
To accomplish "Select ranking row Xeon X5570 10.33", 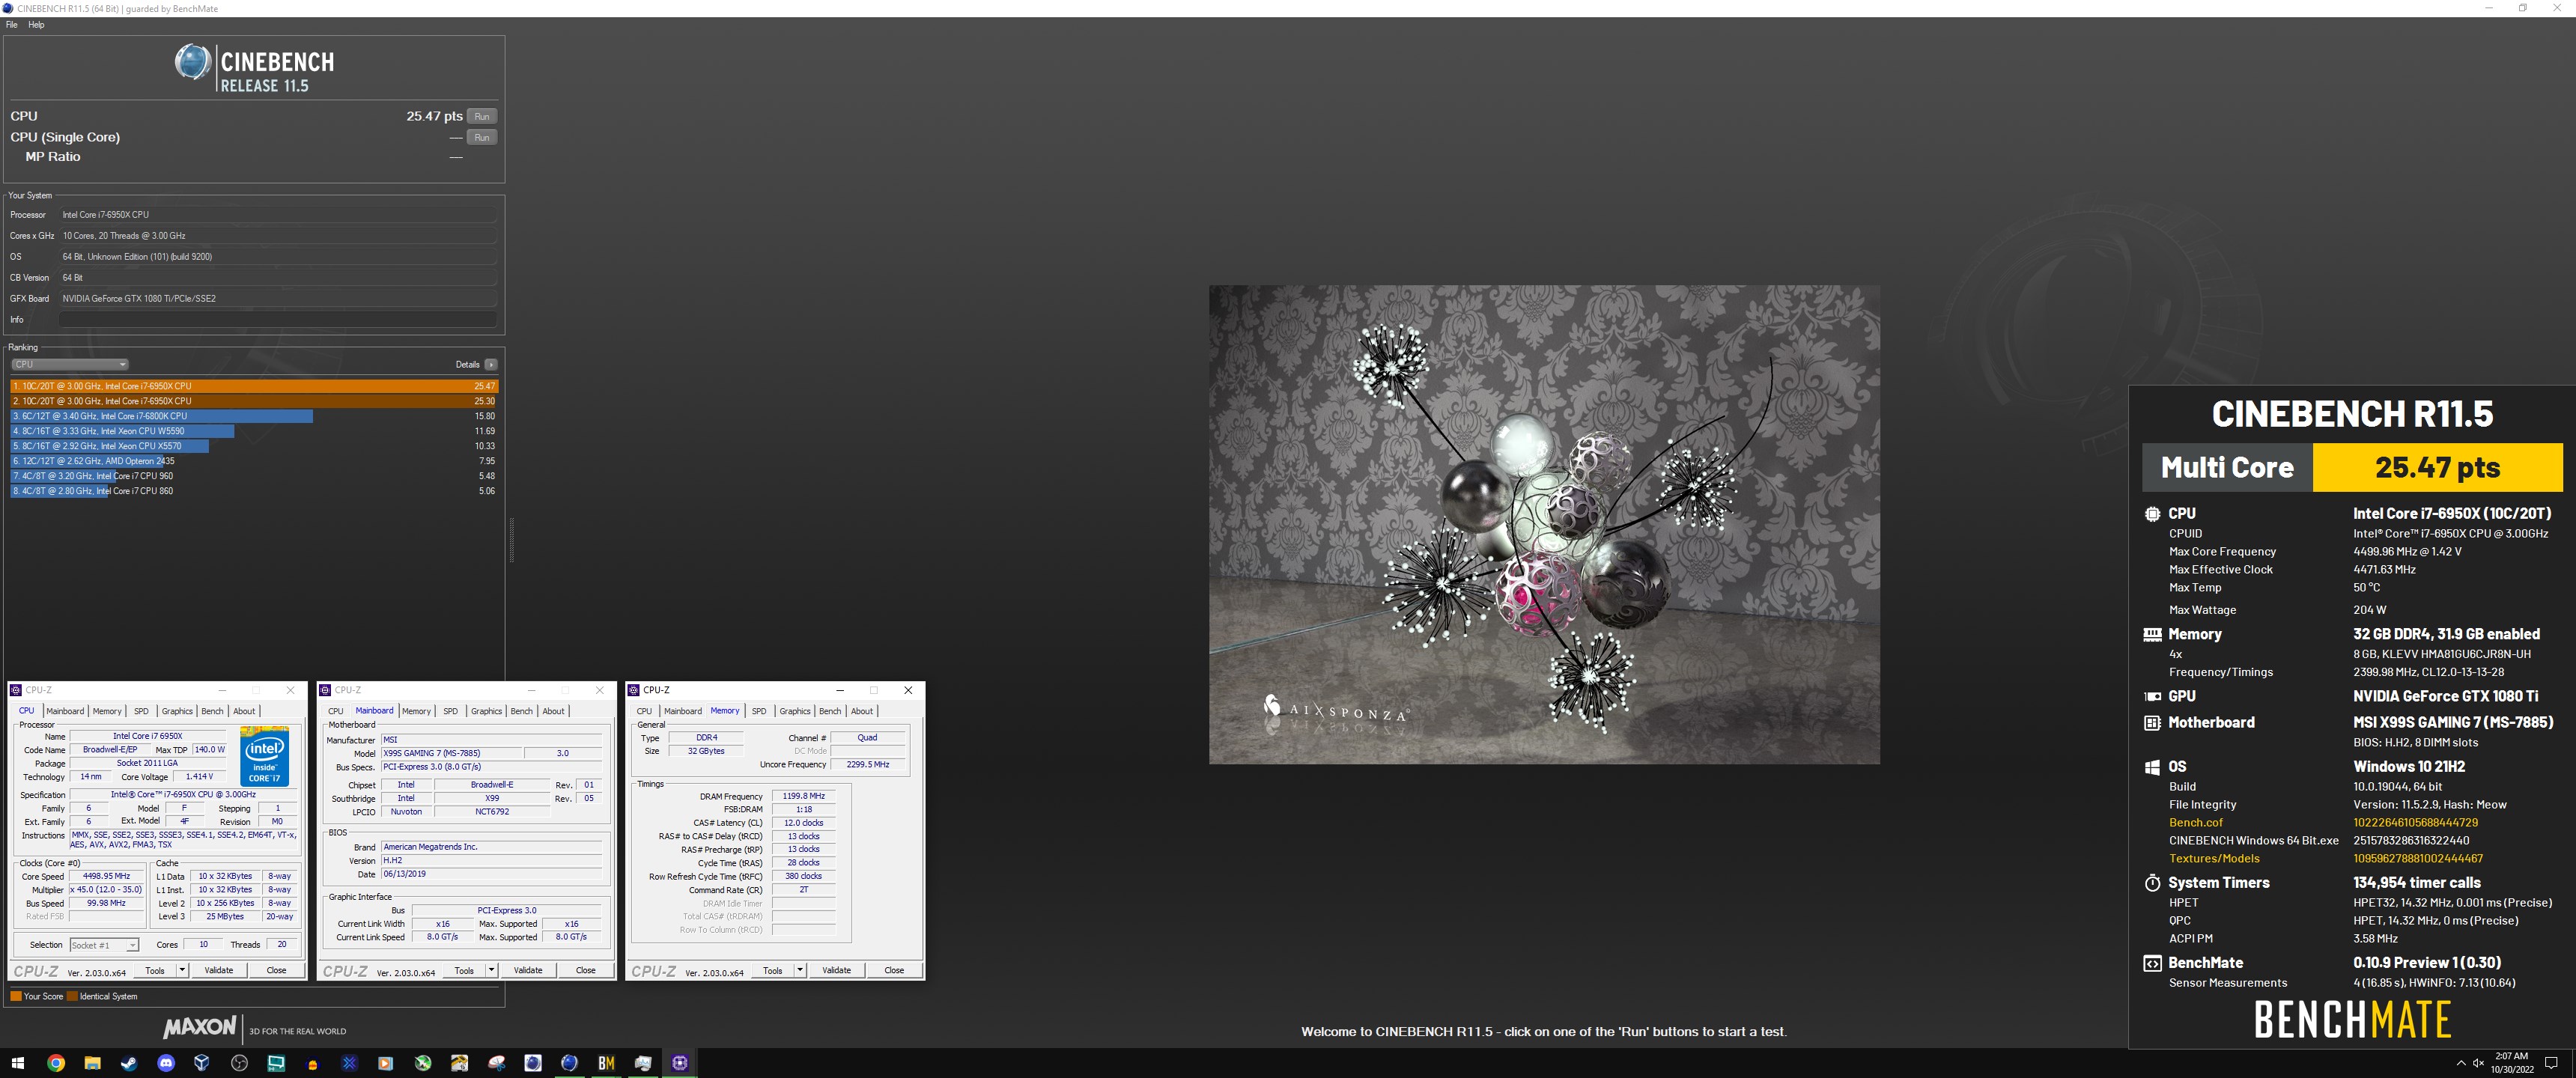I will click(x=254, y=446).
